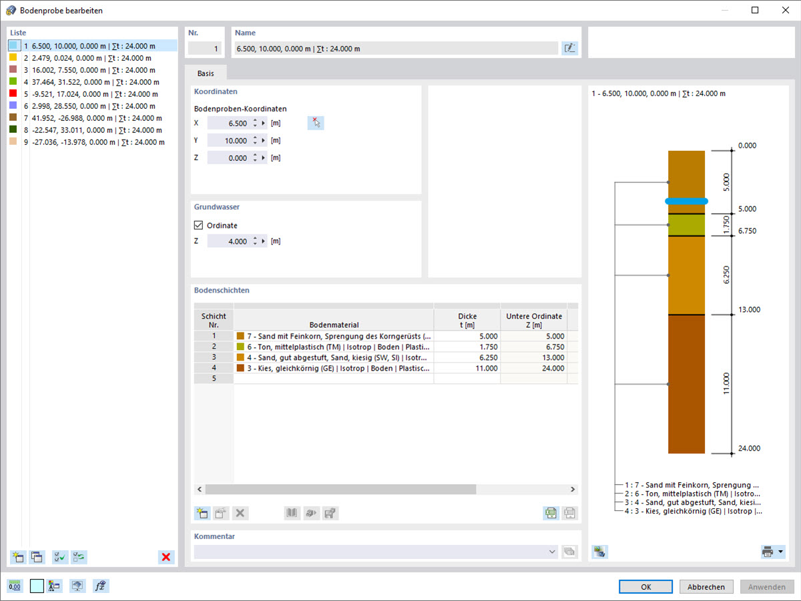
Task: Confirm with OK button
Action: click(x=645, y=586)
